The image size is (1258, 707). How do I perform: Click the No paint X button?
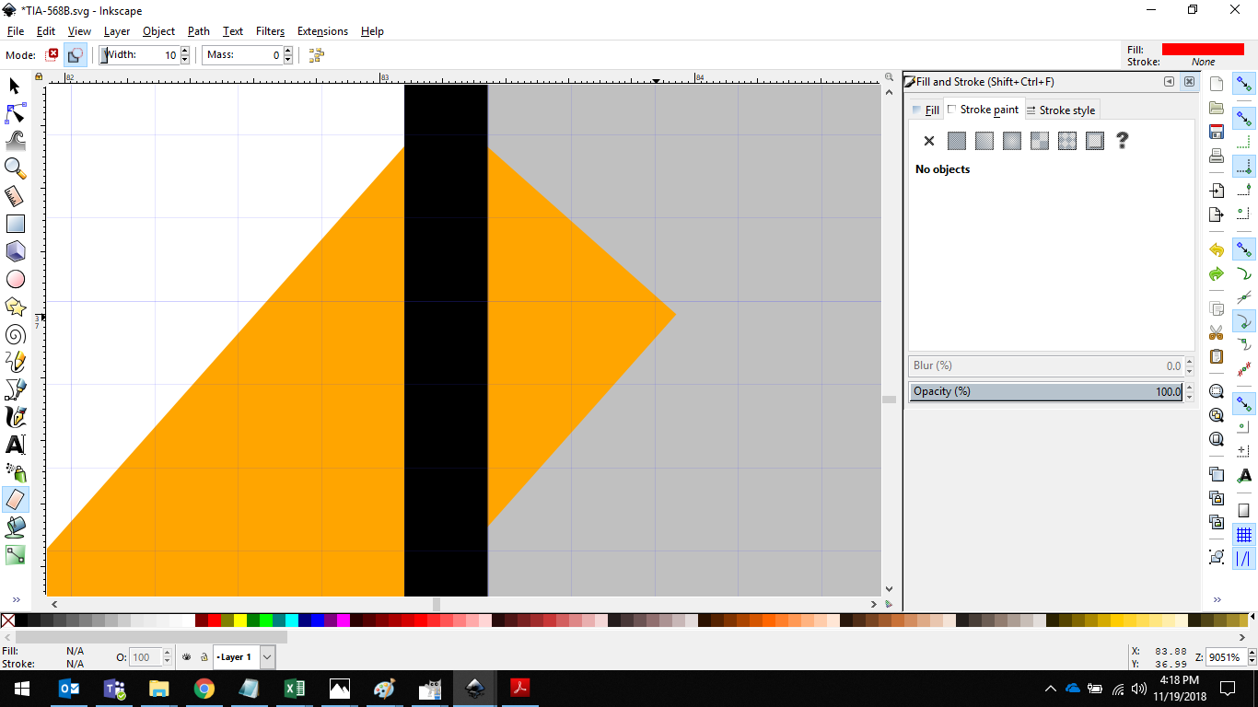(928, 141)
